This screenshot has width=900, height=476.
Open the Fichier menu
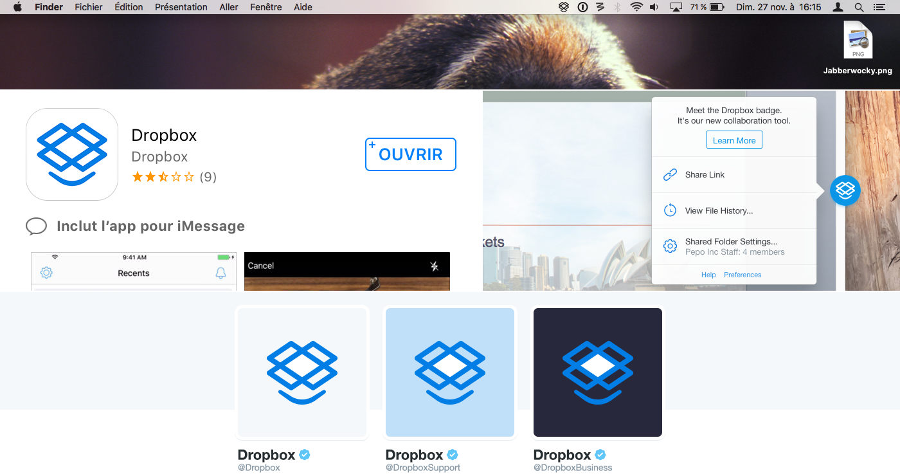point(89,7)
